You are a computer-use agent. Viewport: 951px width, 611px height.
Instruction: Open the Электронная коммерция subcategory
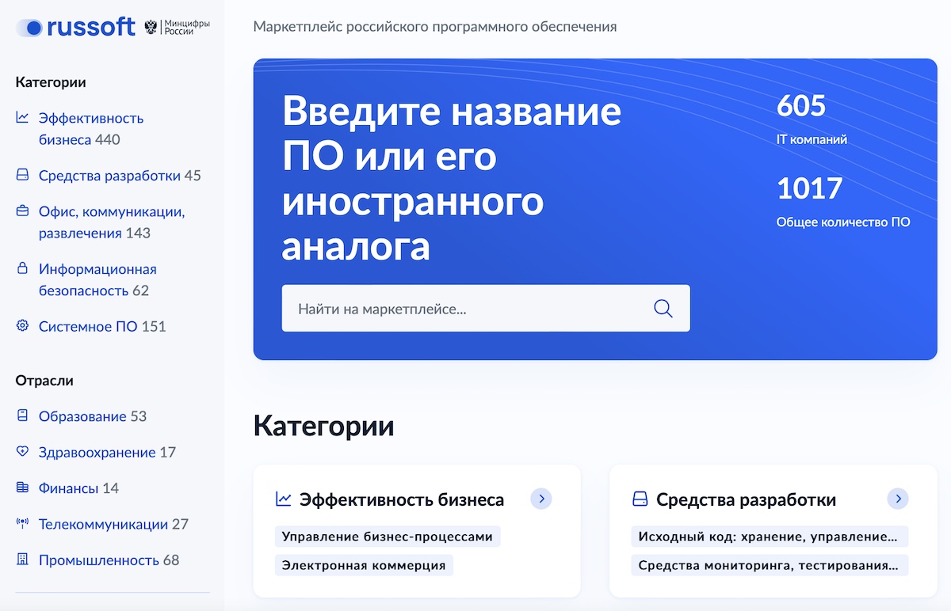[363, 564]
